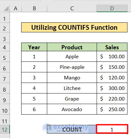Select column C header
This screenshot has width=131, height=138.
click(72, 8)
